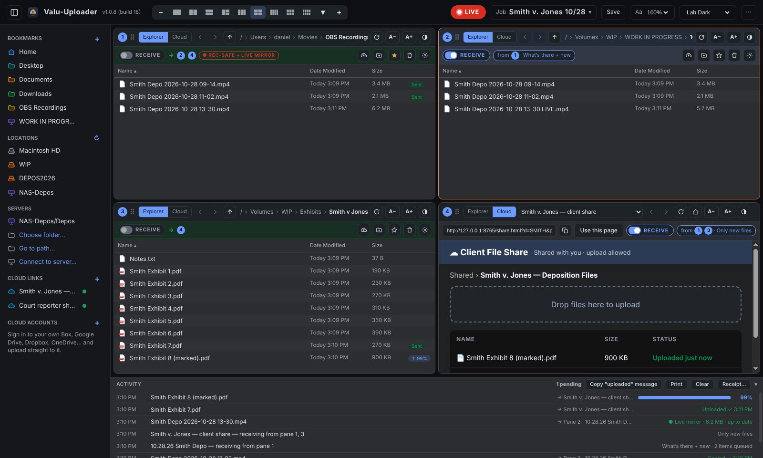Click the trash icon in pane 3
The height and width of the screenshot is (458, 763).
(410, 230)
